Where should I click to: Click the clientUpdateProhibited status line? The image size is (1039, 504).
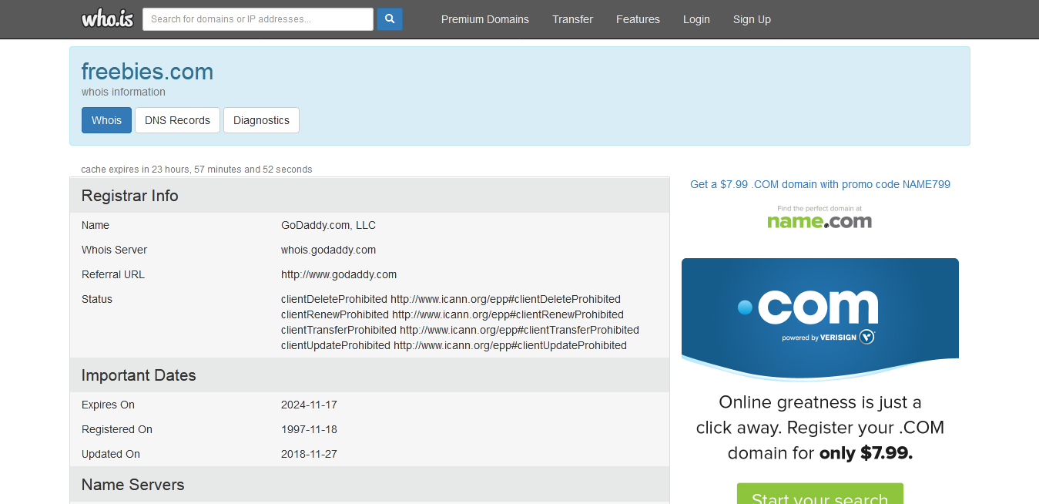coord(454,345)
